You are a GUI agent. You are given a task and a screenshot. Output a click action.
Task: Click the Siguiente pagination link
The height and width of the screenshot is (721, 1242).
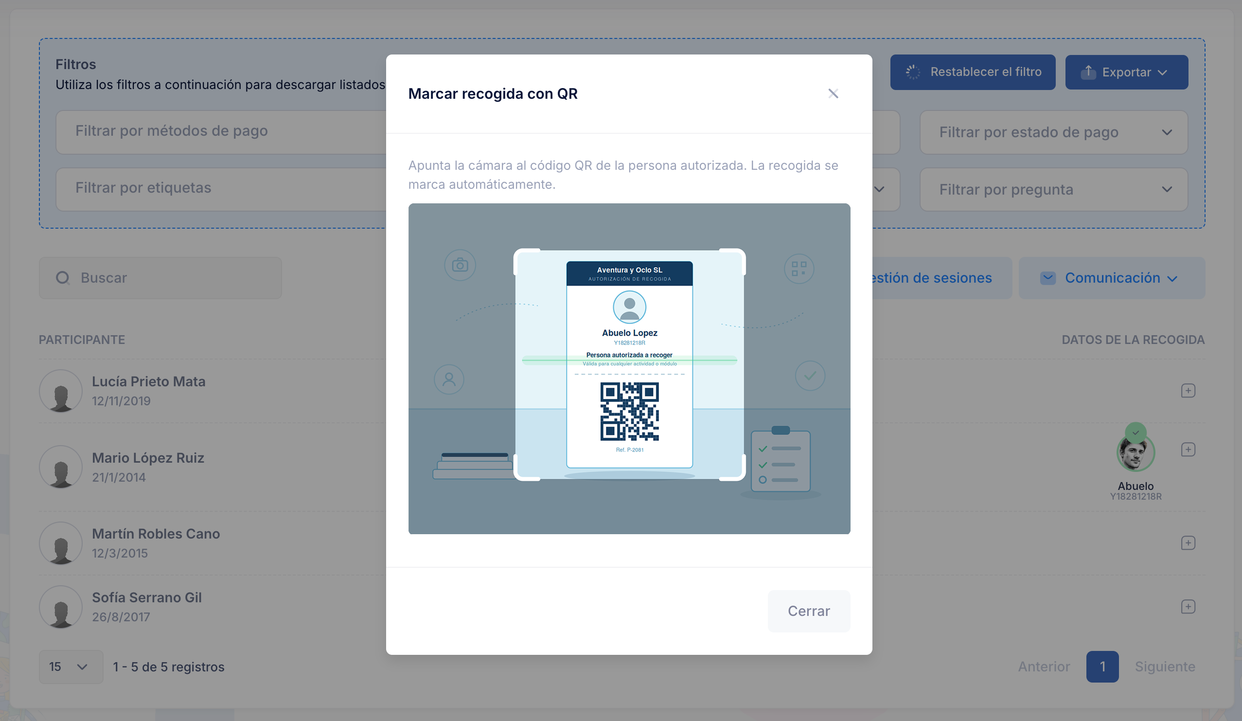tap(1165, 667)
